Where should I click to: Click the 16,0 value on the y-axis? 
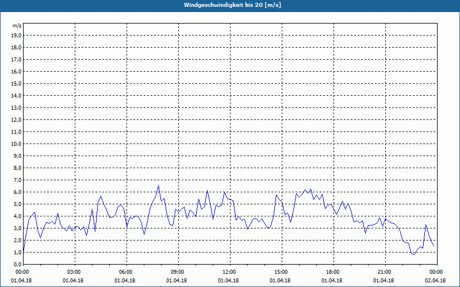click(x=17, y=71)
